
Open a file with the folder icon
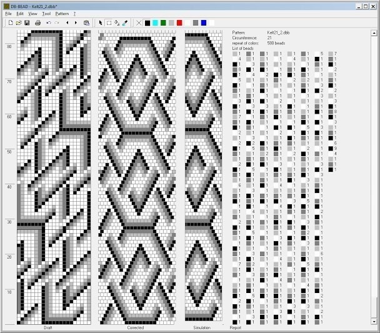pos(19,22)
